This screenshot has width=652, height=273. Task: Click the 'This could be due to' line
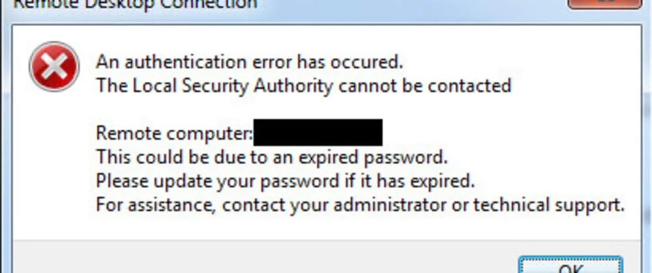click(x=272, y=157)
